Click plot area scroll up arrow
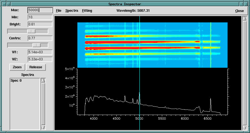Viewport: 250px width, 133px height. tap(245, 19)
